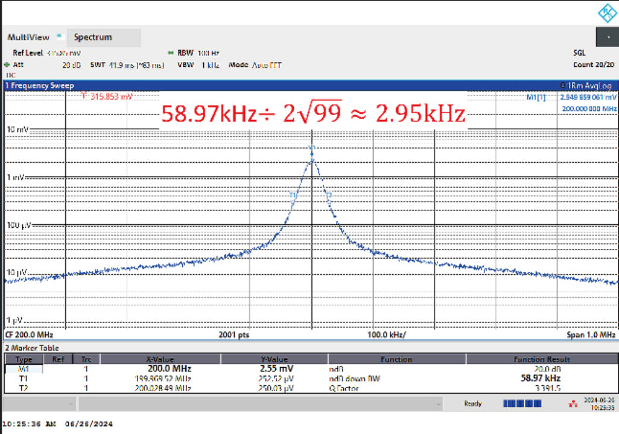Click the Trc column header
Viewport: 619px width, 434px height.
click(x=86, y=359)
